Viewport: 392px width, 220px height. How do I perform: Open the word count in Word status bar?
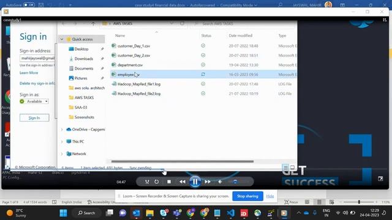click(35, 202)
